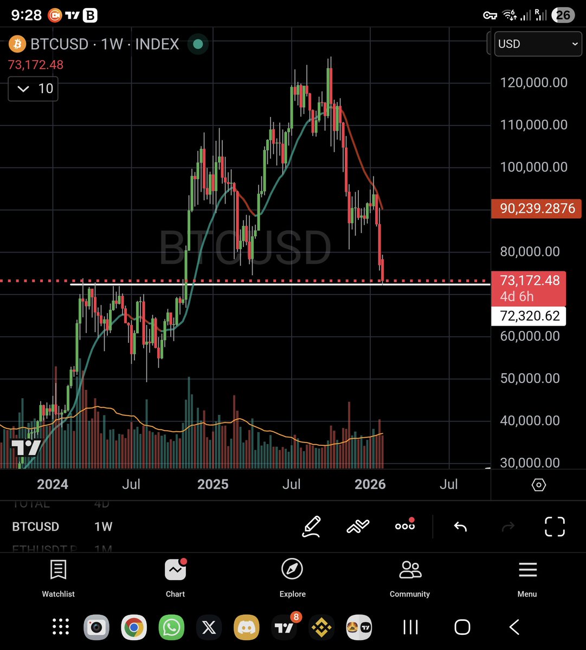Switch to the Chart tab
This screenshot has height=650, width=586.
pos(175,578)
